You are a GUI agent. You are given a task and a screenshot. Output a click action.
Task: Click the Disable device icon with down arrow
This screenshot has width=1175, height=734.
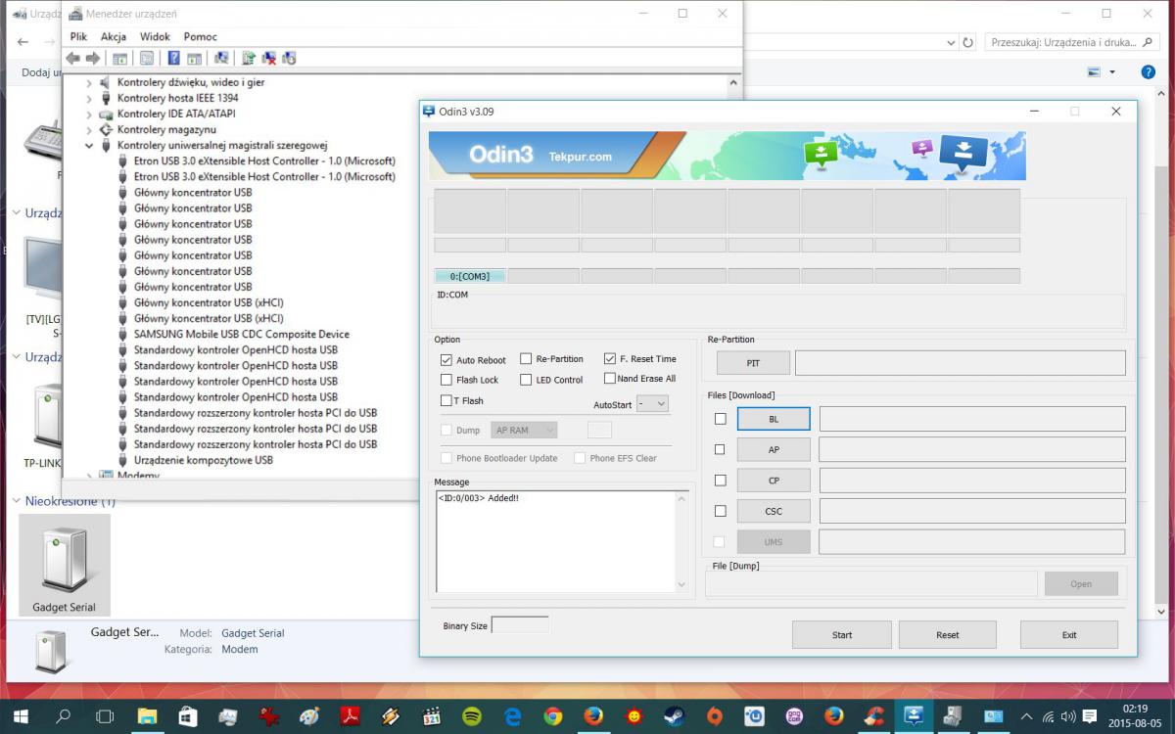(289, 59)
